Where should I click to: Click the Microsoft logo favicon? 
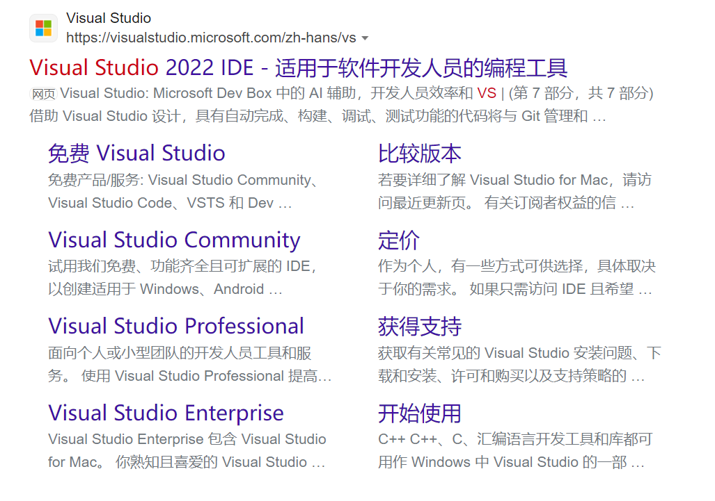point(44,28)
